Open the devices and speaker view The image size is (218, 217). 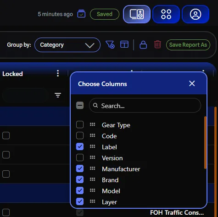click(137, 14)
